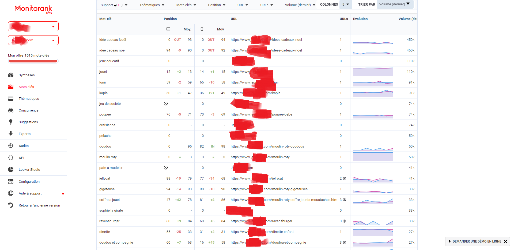Select Mots-clés in the sidebar menu

tap(26, 87)
